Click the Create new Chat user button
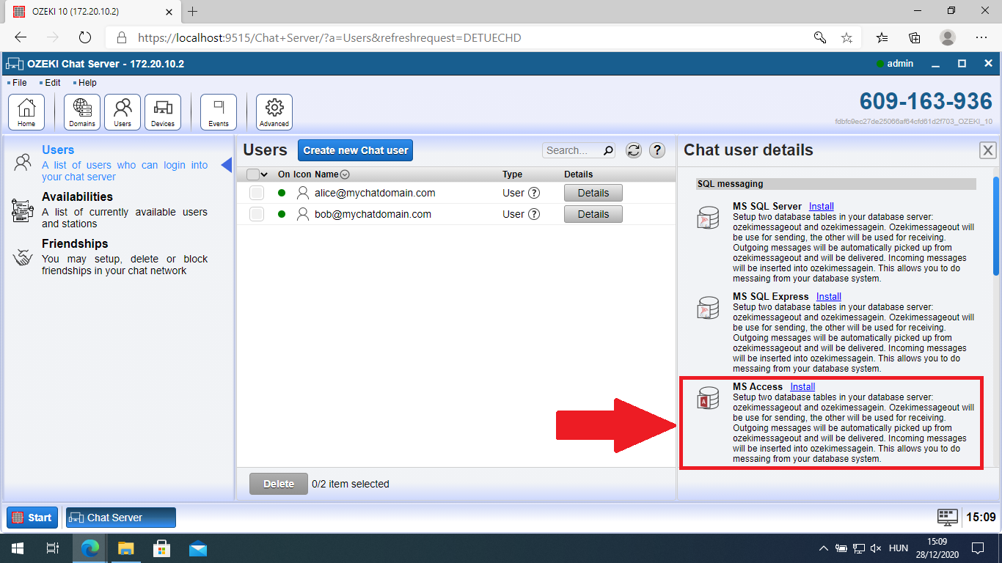 (x=355, y=150)
